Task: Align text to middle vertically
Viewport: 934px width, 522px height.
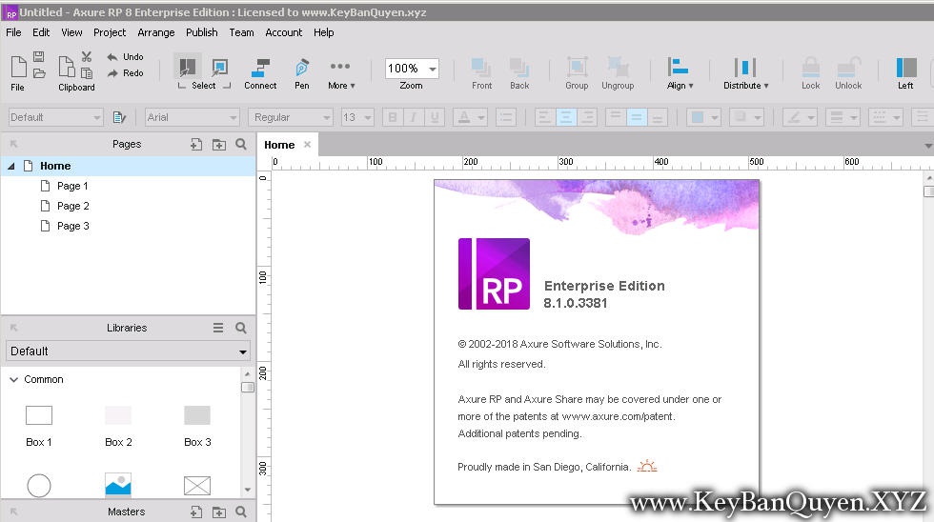Action: pos(637,117)
